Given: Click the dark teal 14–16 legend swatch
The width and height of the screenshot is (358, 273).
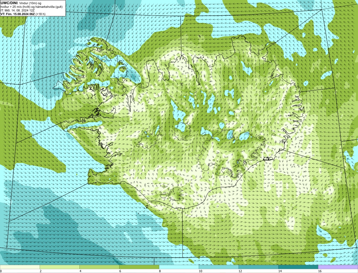Looking at the screenshot, I should click(298, 267).
